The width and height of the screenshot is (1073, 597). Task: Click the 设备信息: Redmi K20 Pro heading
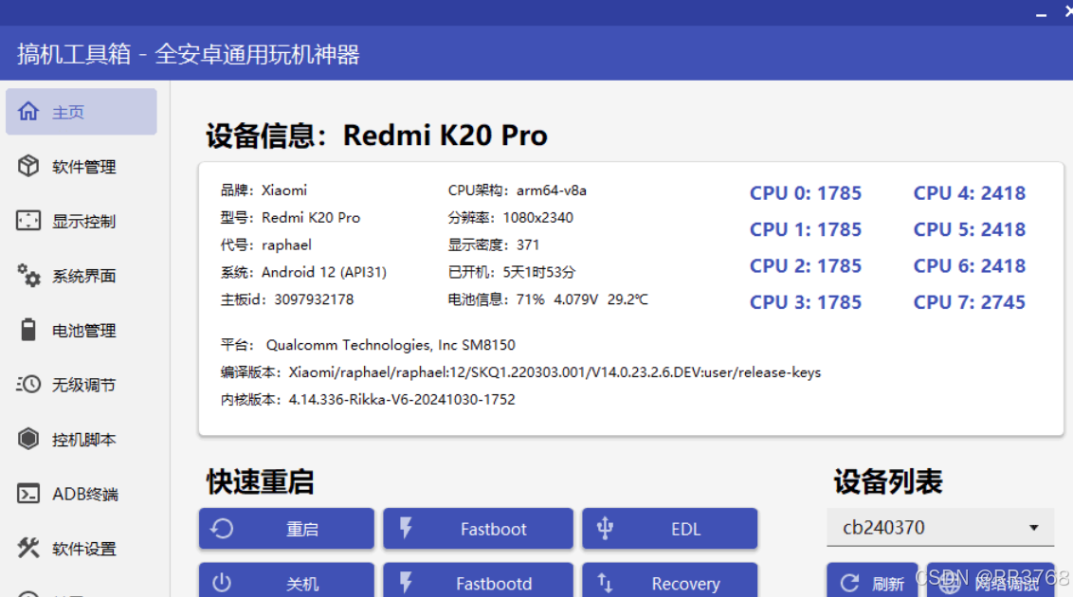click(377, 136)
